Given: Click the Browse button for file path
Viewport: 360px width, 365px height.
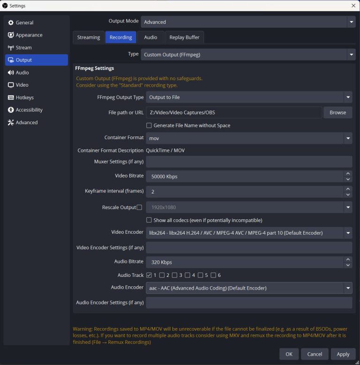Looking at the screenshot, I should coord(337,112).
